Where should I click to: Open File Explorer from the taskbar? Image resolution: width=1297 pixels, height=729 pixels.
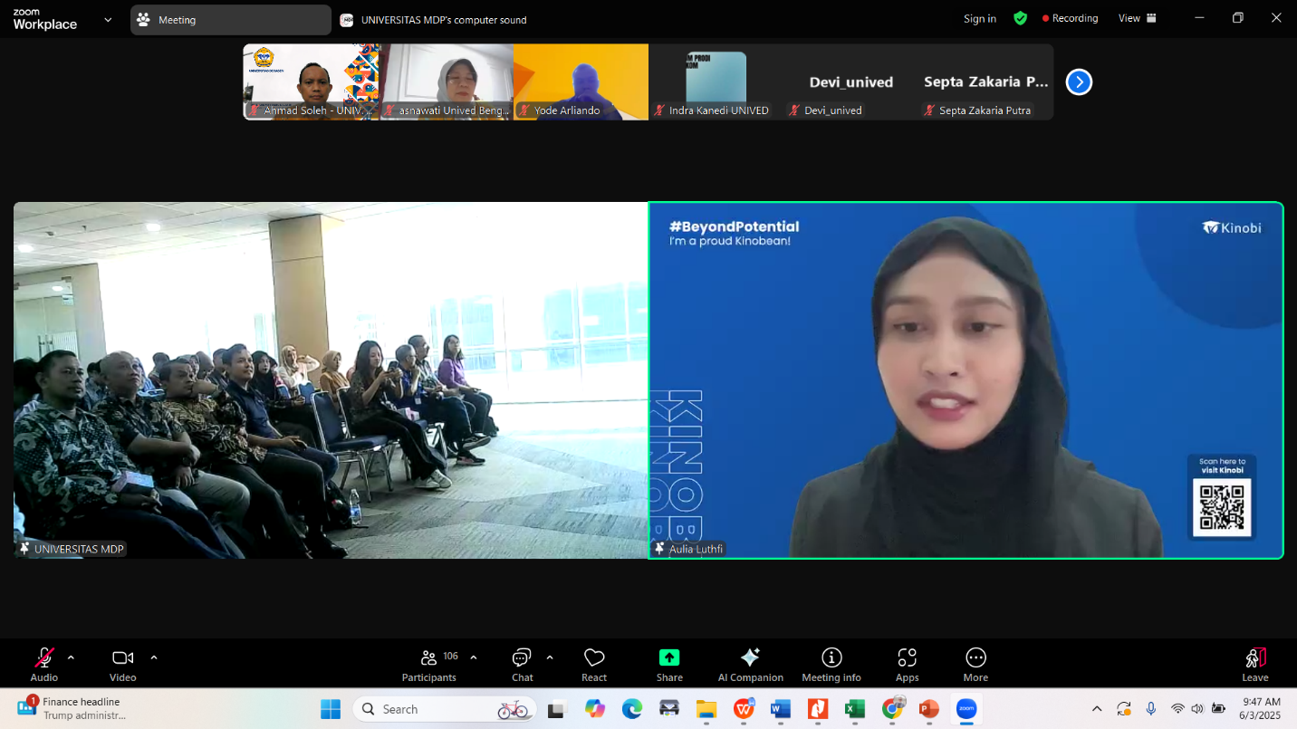pyautogui.click(x=706, y=709)
